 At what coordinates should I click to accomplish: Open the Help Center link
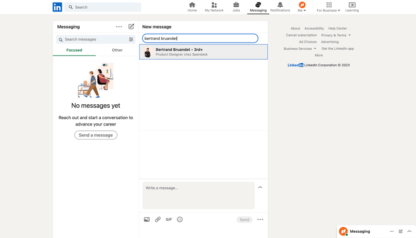click(337, 29)
